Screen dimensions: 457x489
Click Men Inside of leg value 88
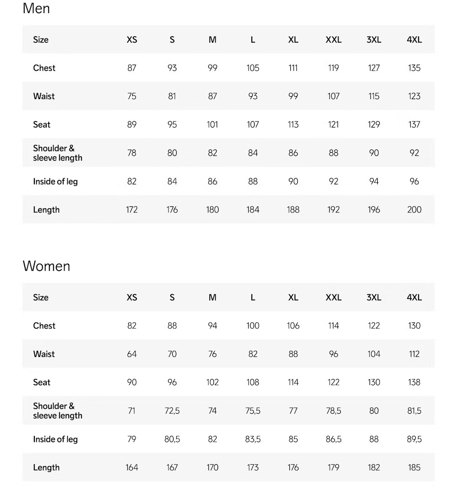click(x=253, y=181)
